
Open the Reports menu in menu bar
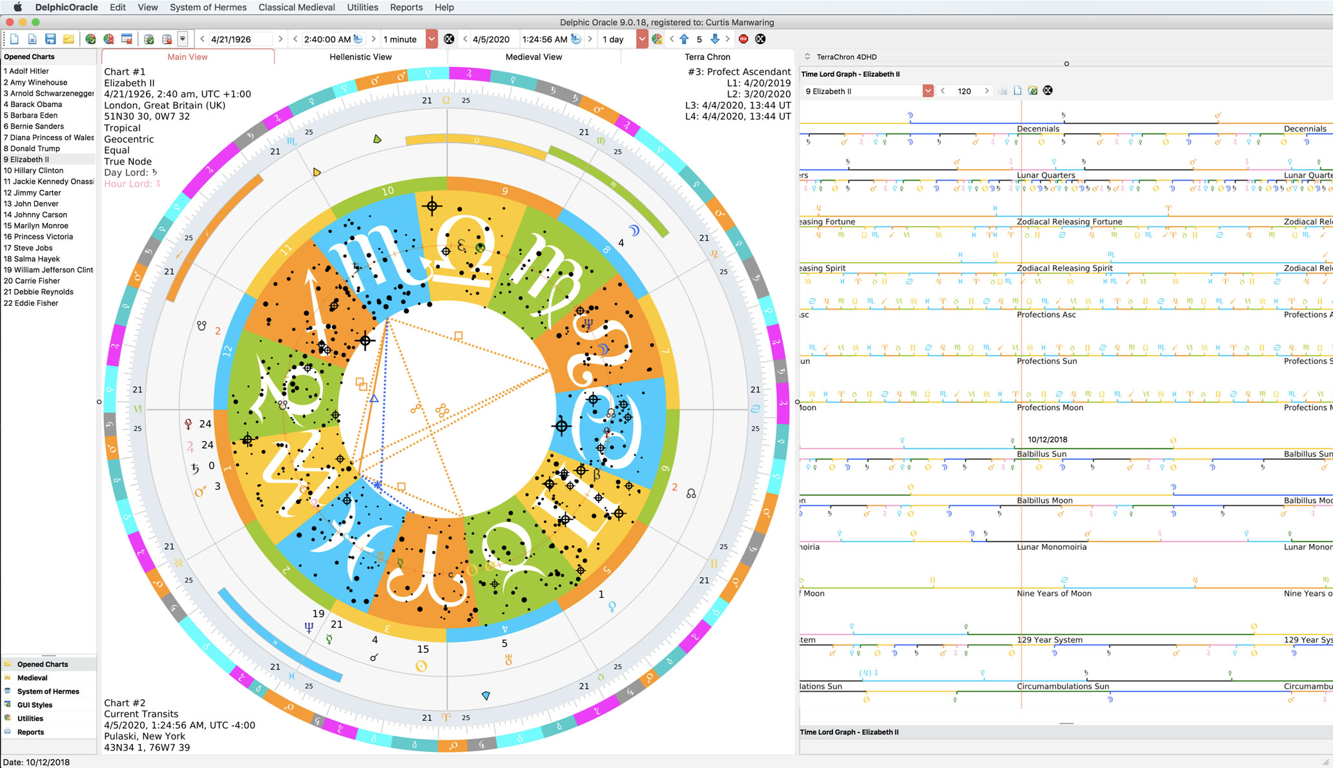coord(406,7)
